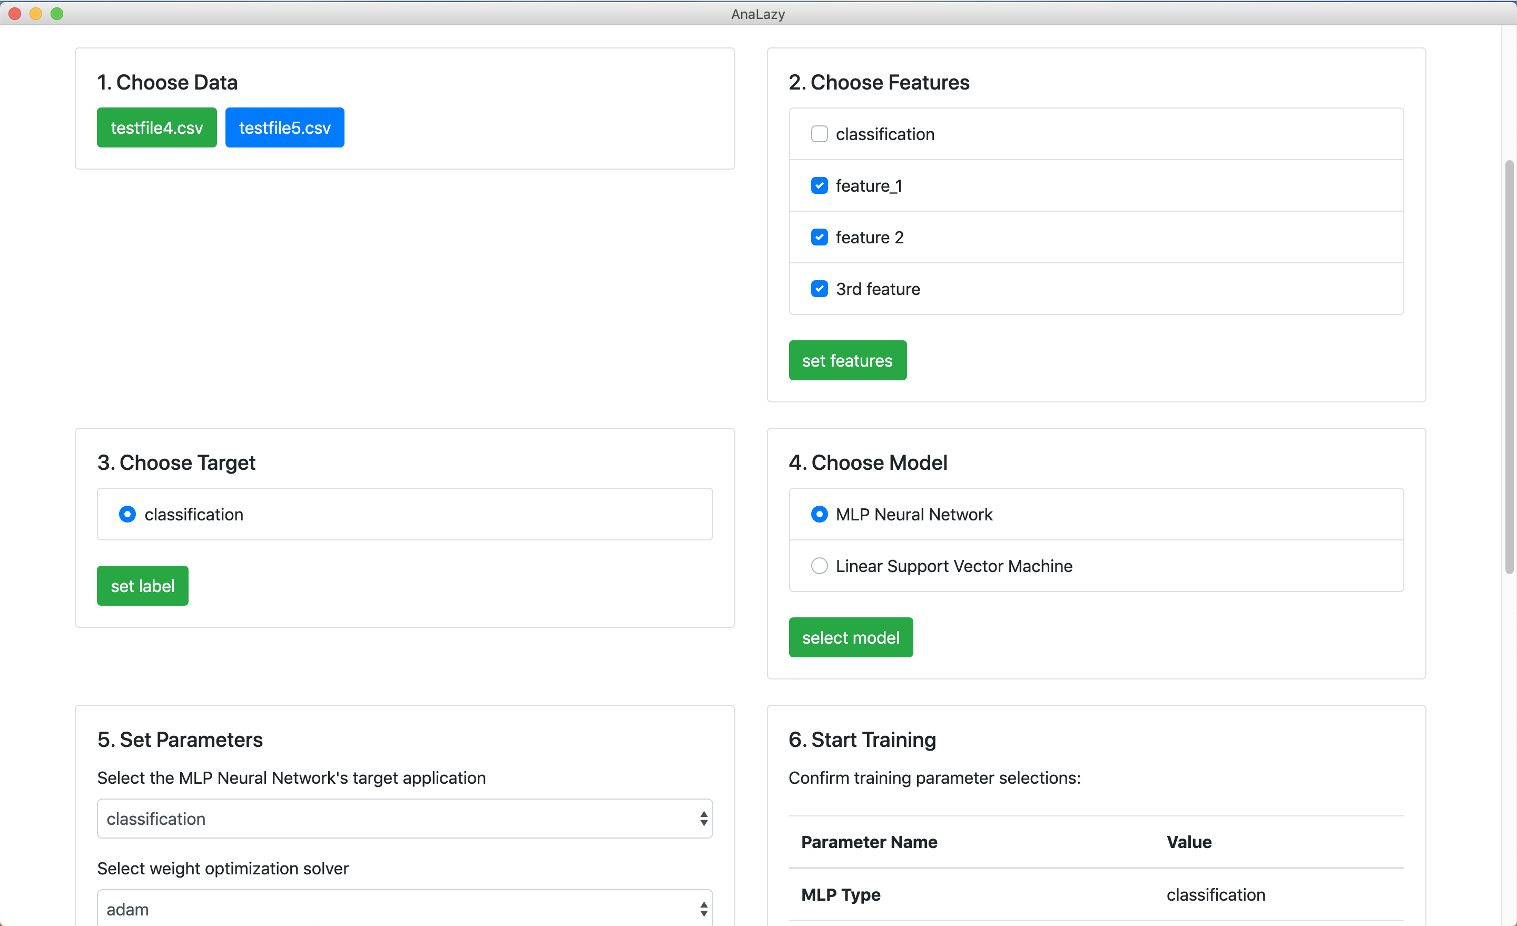Uncheck the 3rd feature checkbox

click(819, 289)
